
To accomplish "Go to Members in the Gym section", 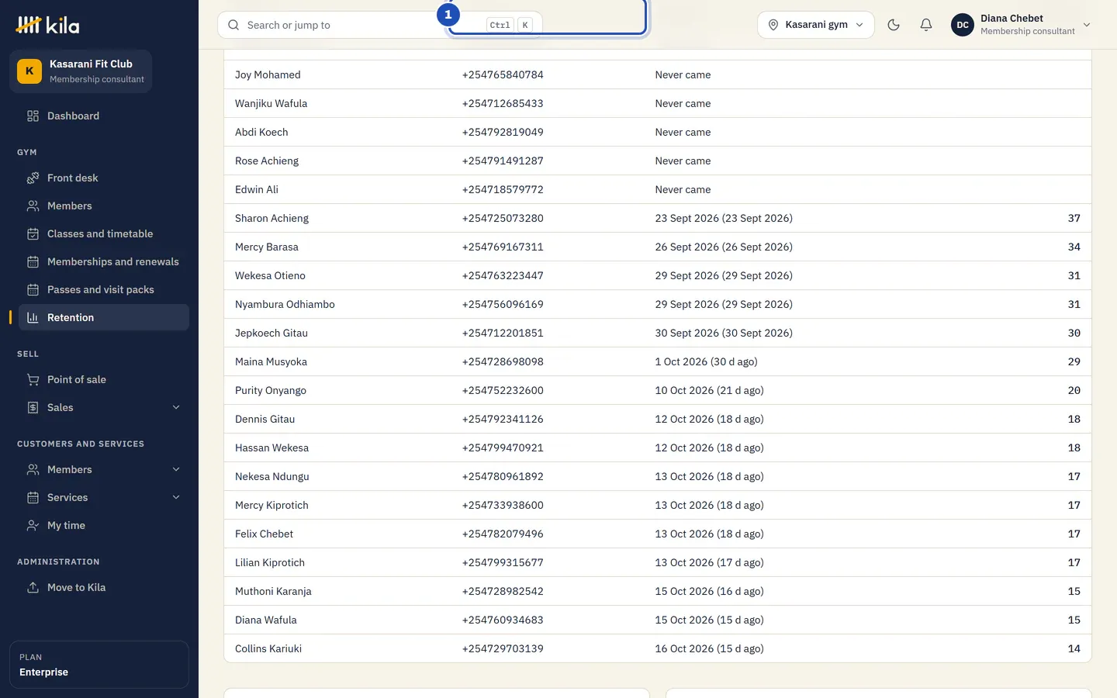I will 104,206.
